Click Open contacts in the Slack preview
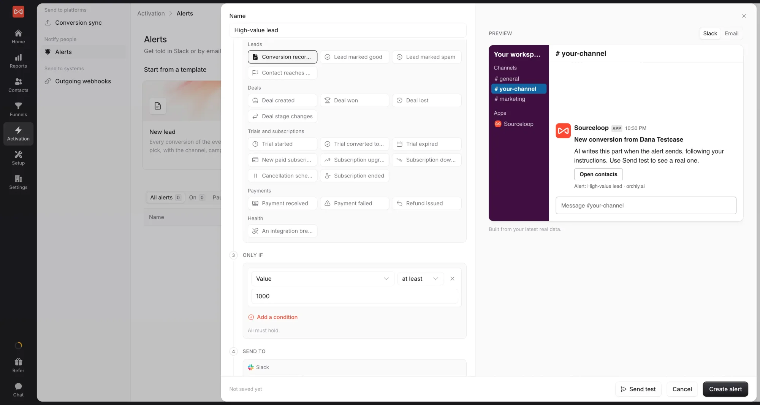This screenshot has height=405, width=760. coord(598,174)
